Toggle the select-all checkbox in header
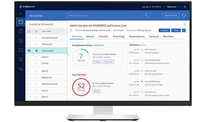206x122 pixels. (29, 31)
